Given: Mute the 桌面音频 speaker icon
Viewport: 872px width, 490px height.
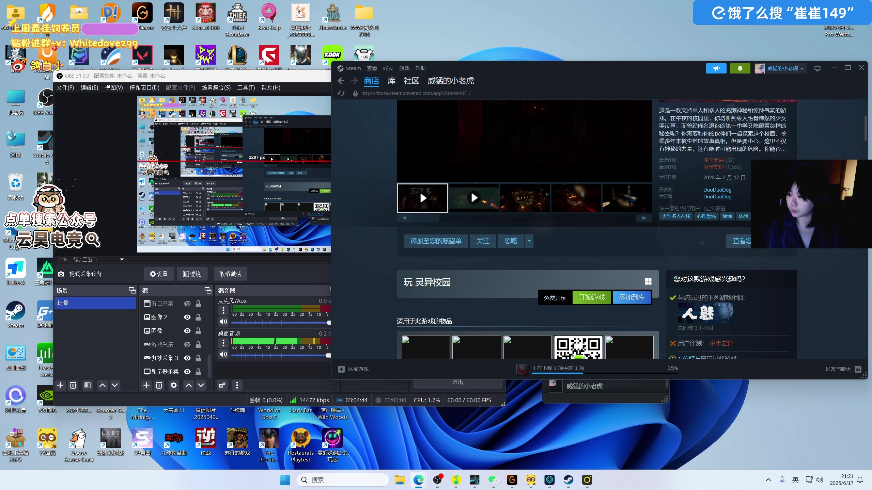Looking at the screenshot, I should 223,354.
